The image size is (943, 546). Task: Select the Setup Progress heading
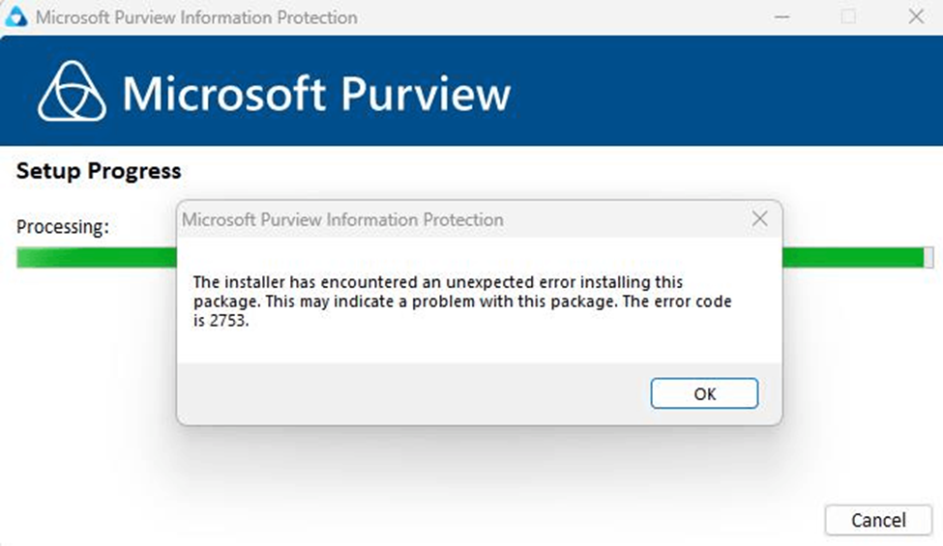tap(99, 171)
